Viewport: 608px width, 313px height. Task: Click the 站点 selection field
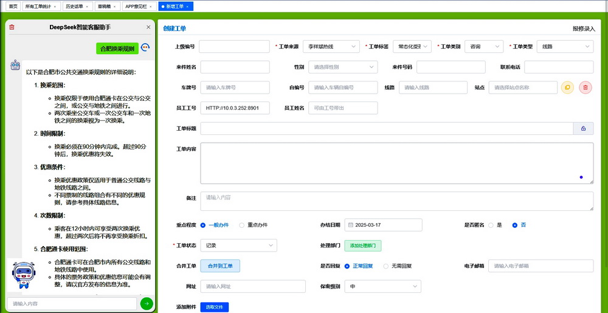pos(523,88)
